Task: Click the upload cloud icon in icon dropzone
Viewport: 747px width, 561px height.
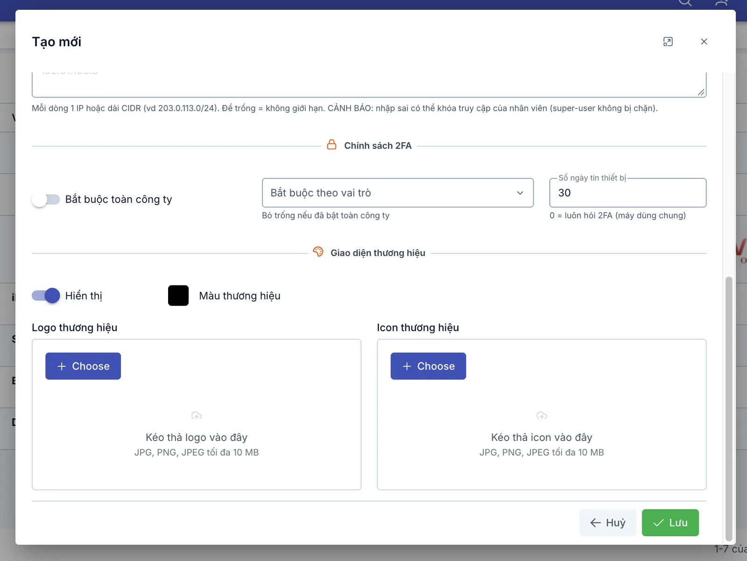Action: point(542,415)
